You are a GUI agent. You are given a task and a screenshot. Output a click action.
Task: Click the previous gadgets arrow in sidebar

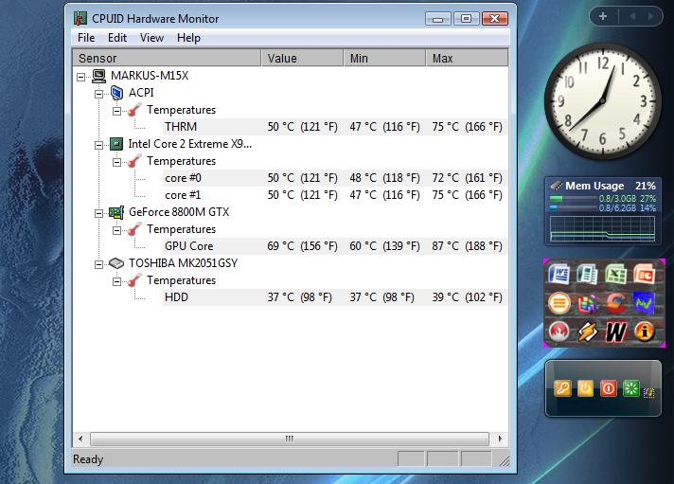tap(632, 16)
